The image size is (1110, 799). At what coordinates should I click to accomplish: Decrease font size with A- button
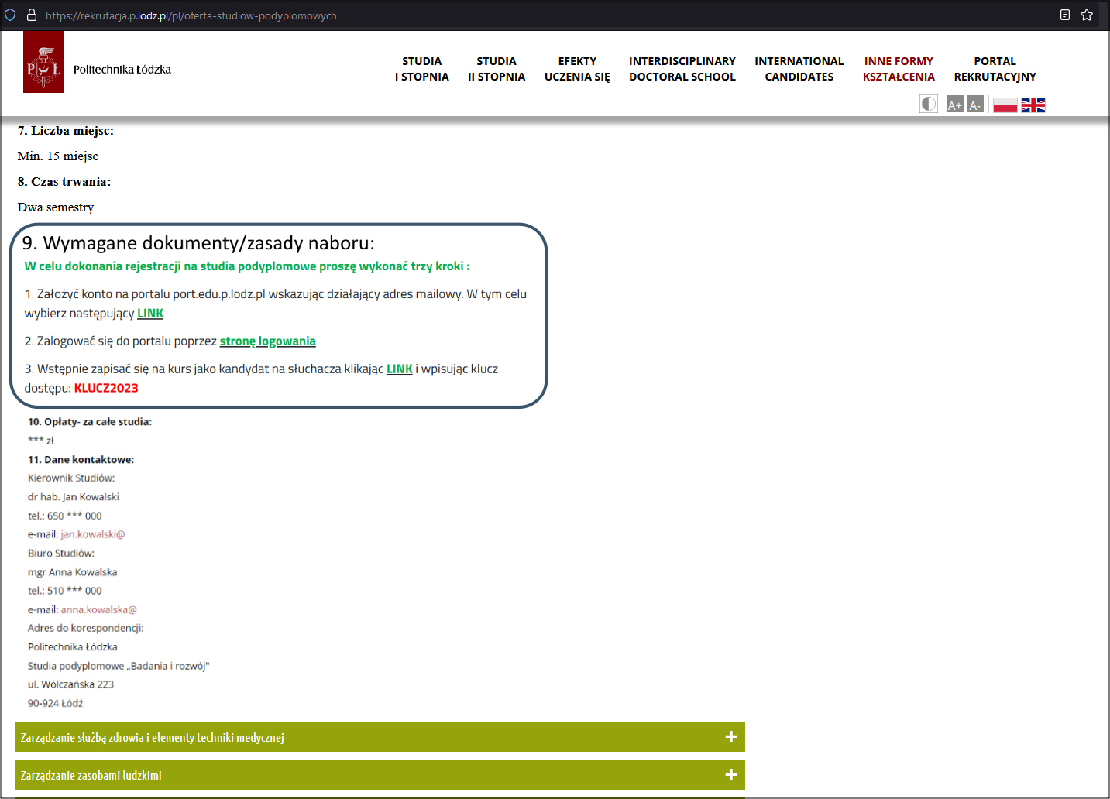[x=974, y=105]
